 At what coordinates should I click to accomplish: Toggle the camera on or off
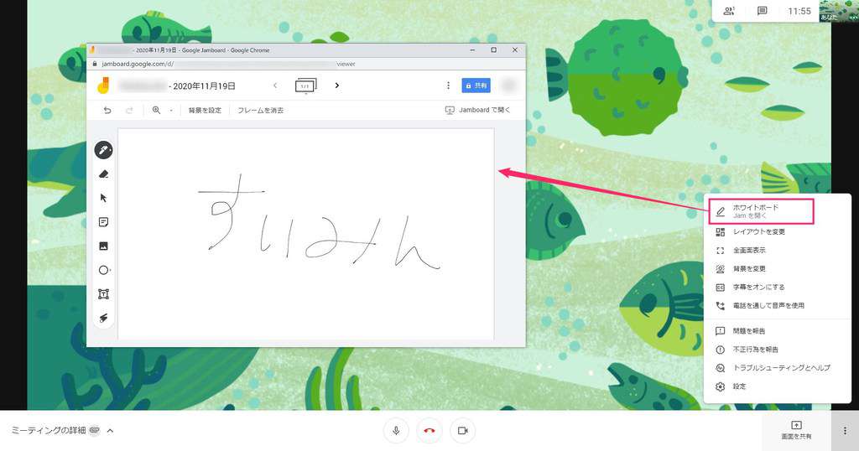pos(461,430)
